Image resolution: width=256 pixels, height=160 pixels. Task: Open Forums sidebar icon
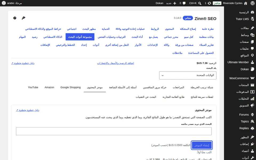coord(252,115)
